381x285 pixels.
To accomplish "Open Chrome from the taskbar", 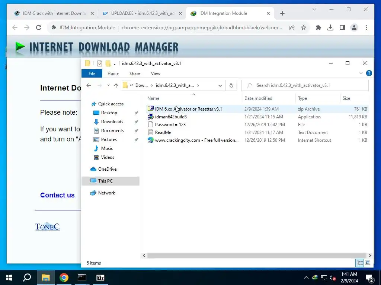I will 64,278.
